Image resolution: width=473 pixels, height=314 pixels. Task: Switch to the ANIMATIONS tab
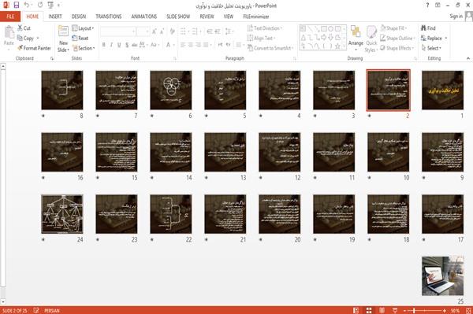pyautogui.click(x=144, y=17)
